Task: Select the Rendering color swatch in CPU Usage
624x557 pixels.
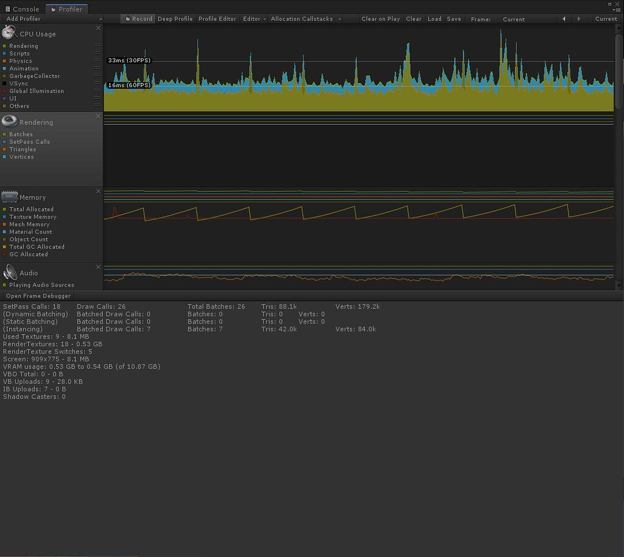Action: point(5,46)
